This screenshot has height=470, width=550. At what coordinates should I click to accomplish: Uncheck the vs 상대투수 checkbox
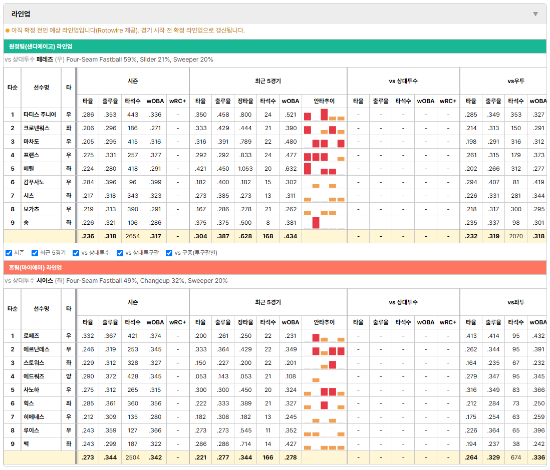tap(76, 253)
